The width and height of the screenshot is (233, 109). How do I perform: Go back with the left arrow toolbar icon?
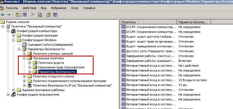(x=3, y=15)
